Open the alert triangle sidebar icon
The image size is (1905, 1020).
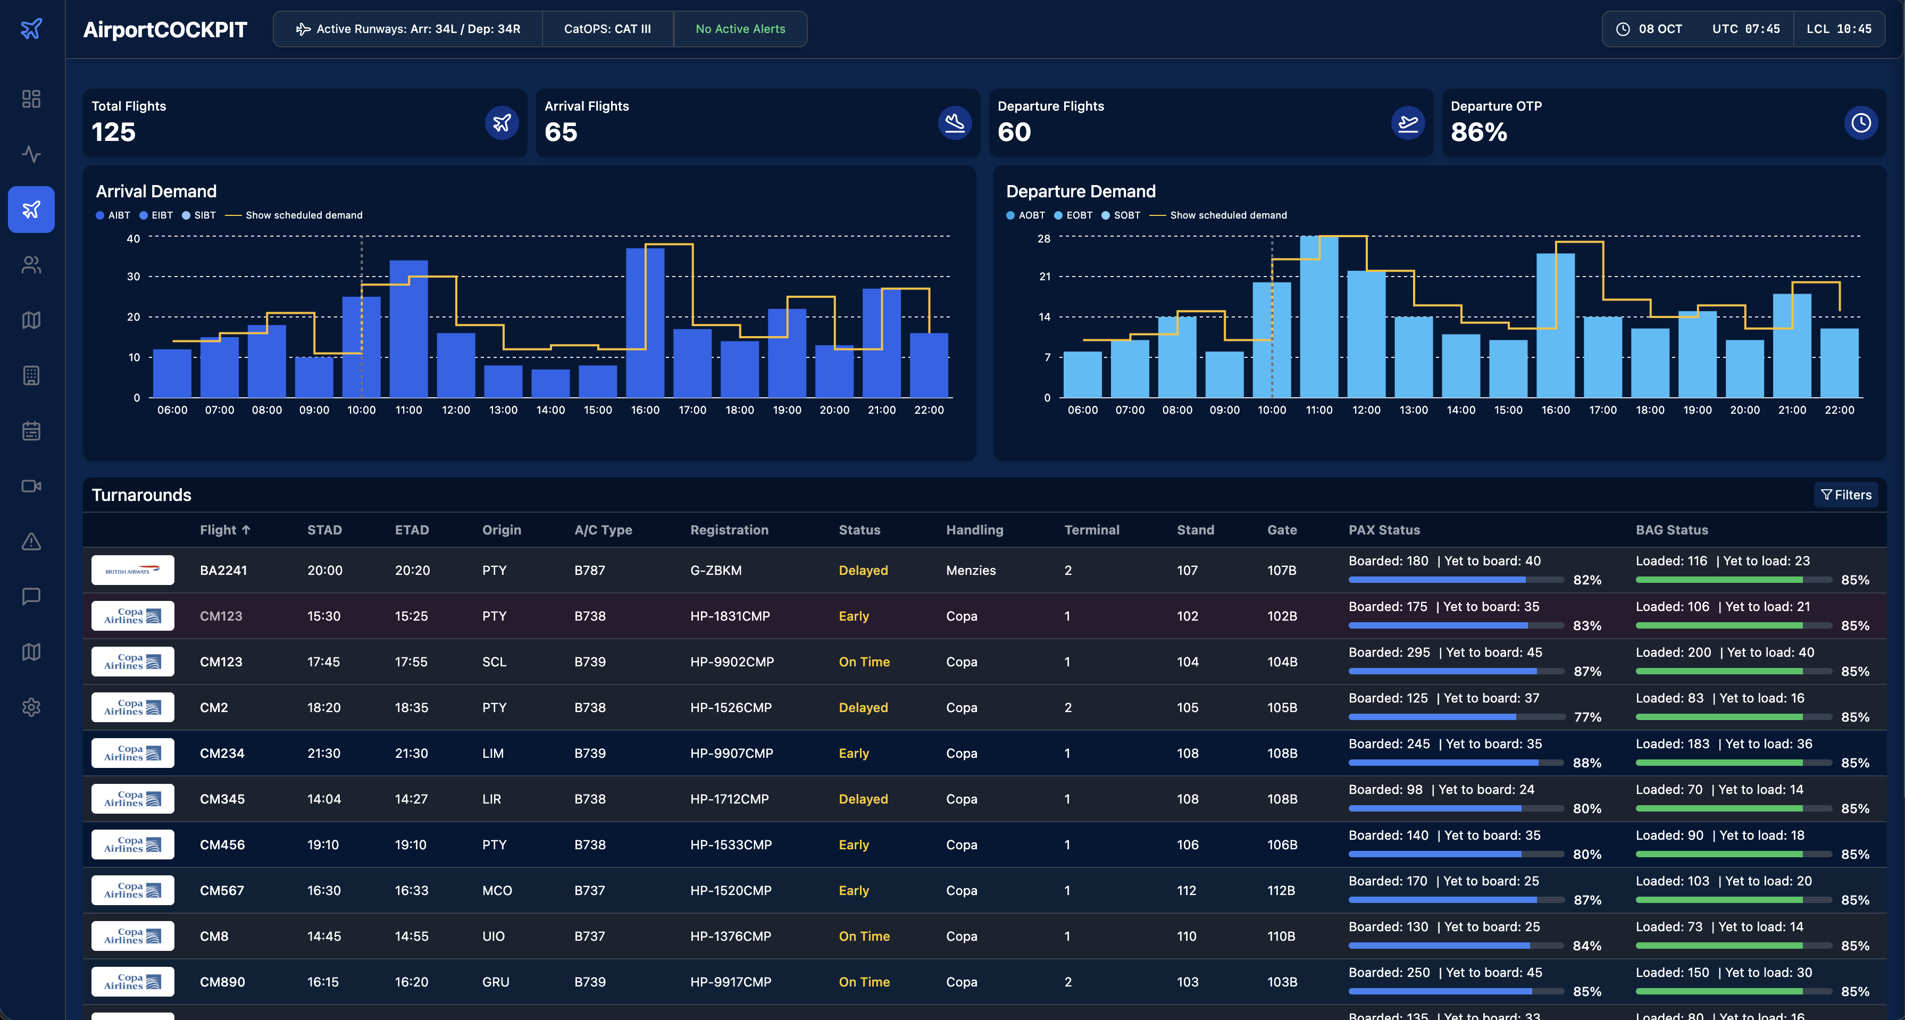pos(31,541)
